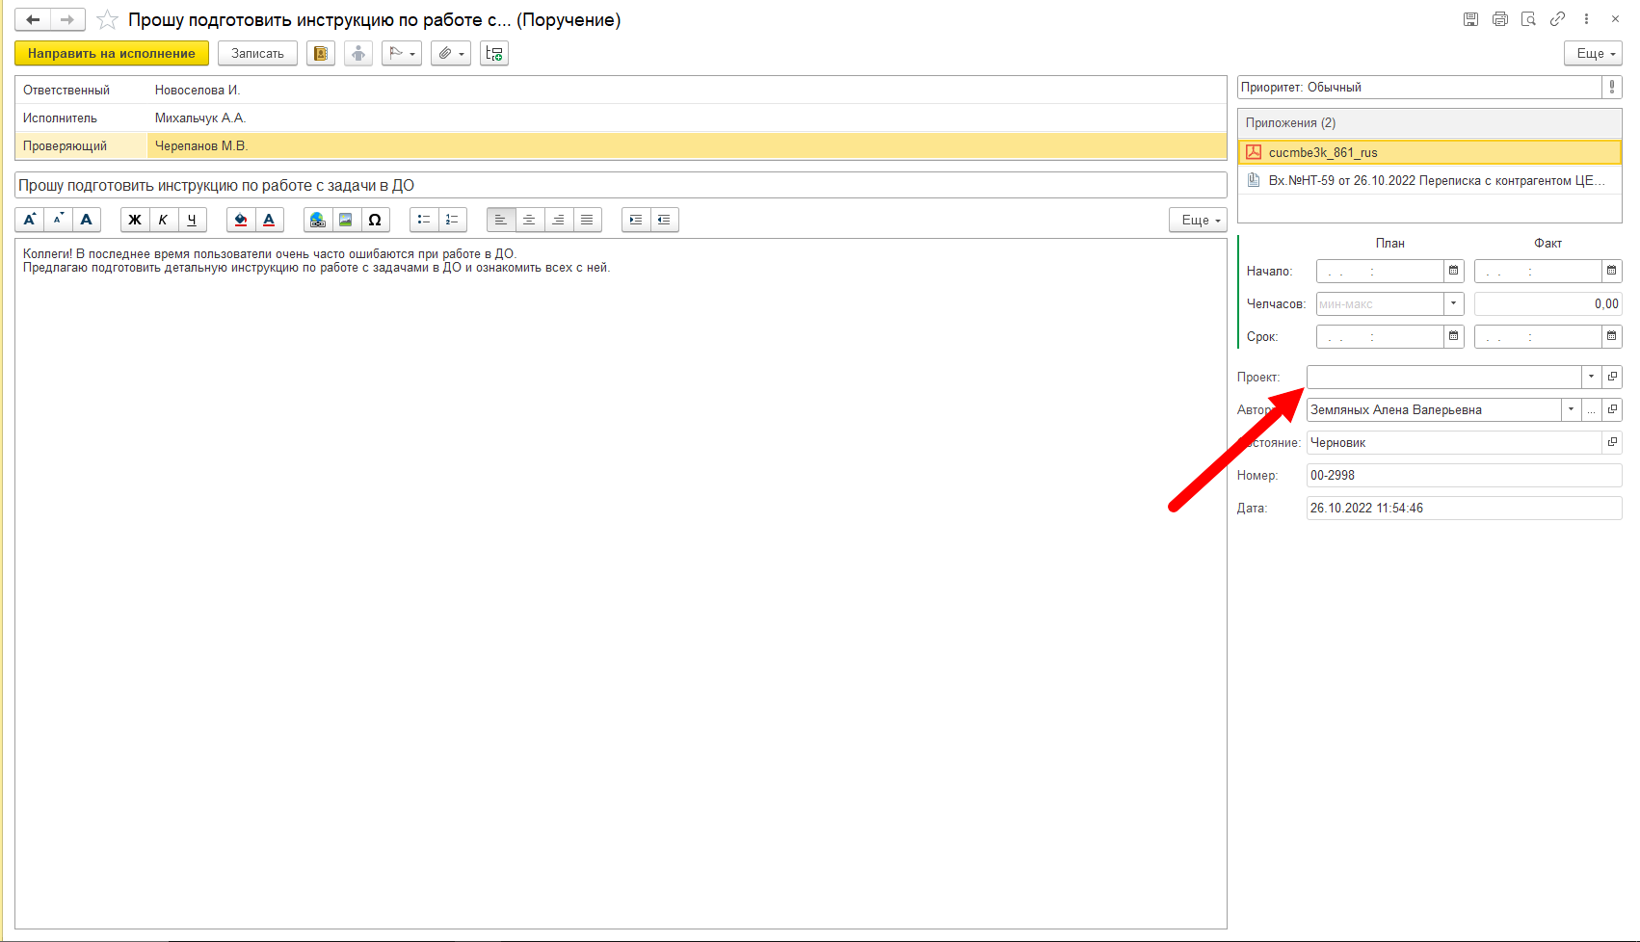Open the font settings icon
The width and height of the screenshot is (1640, 942).
pos(87,220)
